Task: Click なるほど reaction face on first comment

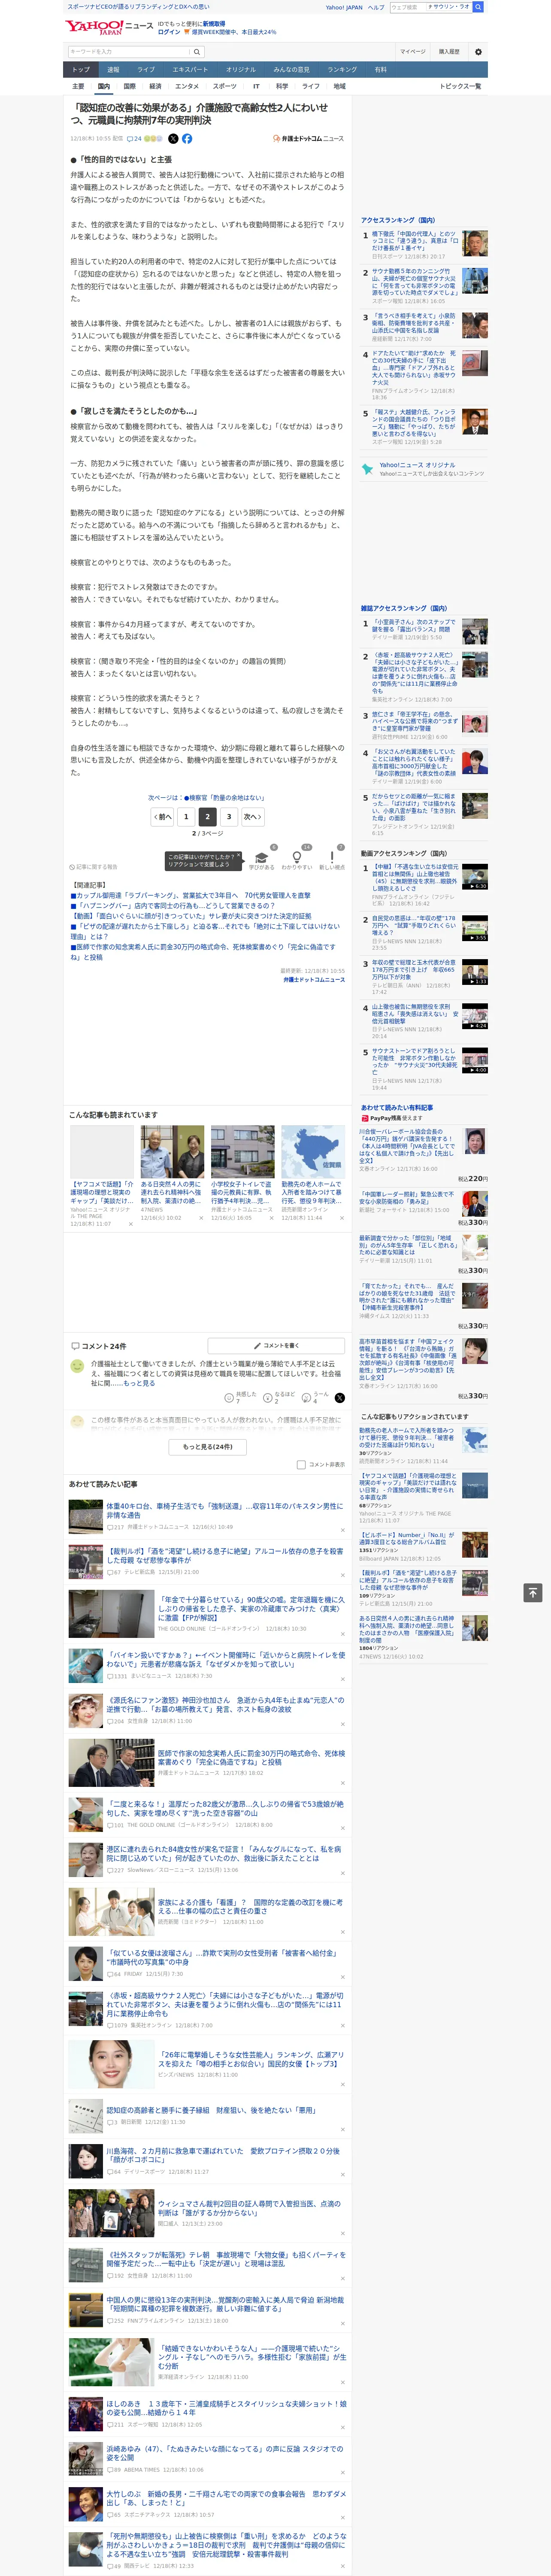Action: coord(268,1397)
